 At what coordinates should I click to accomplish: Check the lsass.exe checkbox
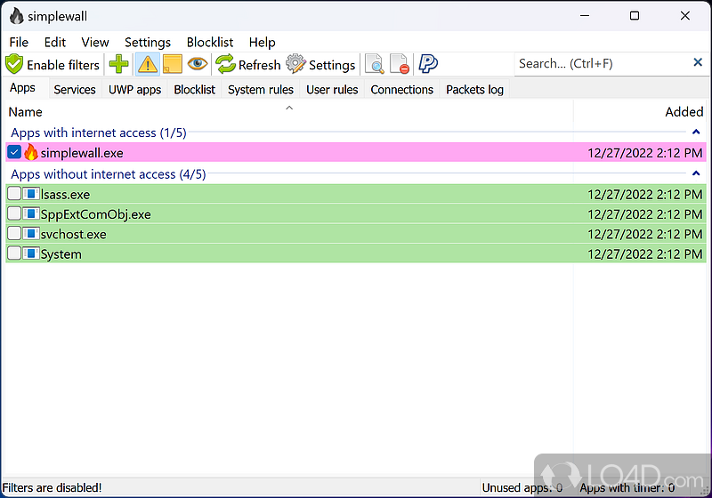pos(14,194)
